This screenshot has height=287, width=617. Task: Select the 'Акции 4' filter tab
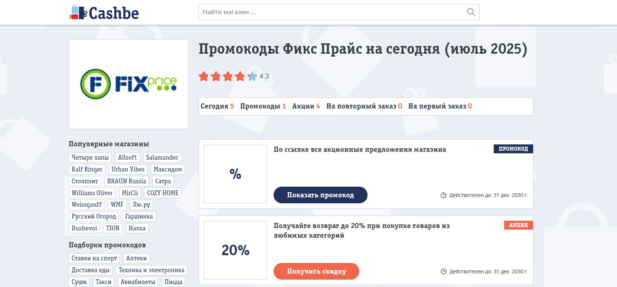click(x=306, y=106)
